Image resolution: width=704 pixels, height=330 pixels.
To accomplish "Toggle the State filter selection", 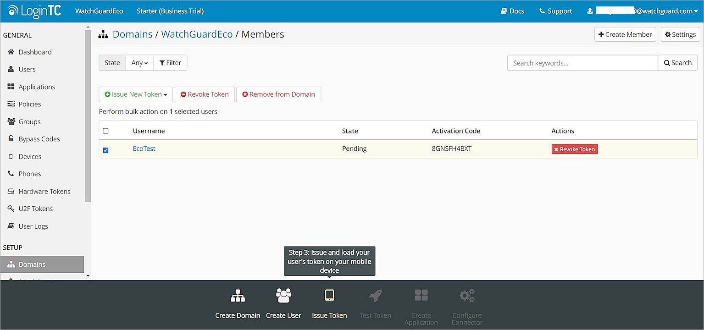I will (x=112, y=62).
